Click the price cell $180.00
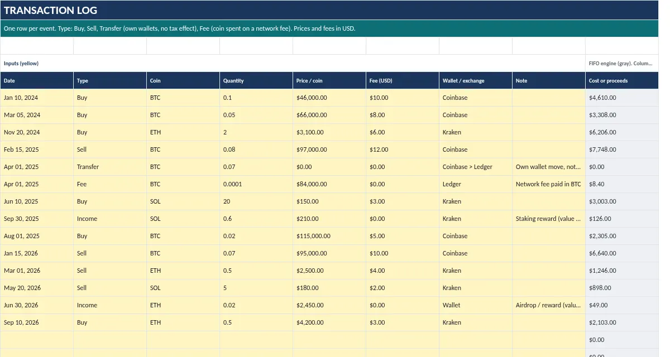The width and height of the screenshot is (670, 357). (329, 288)
